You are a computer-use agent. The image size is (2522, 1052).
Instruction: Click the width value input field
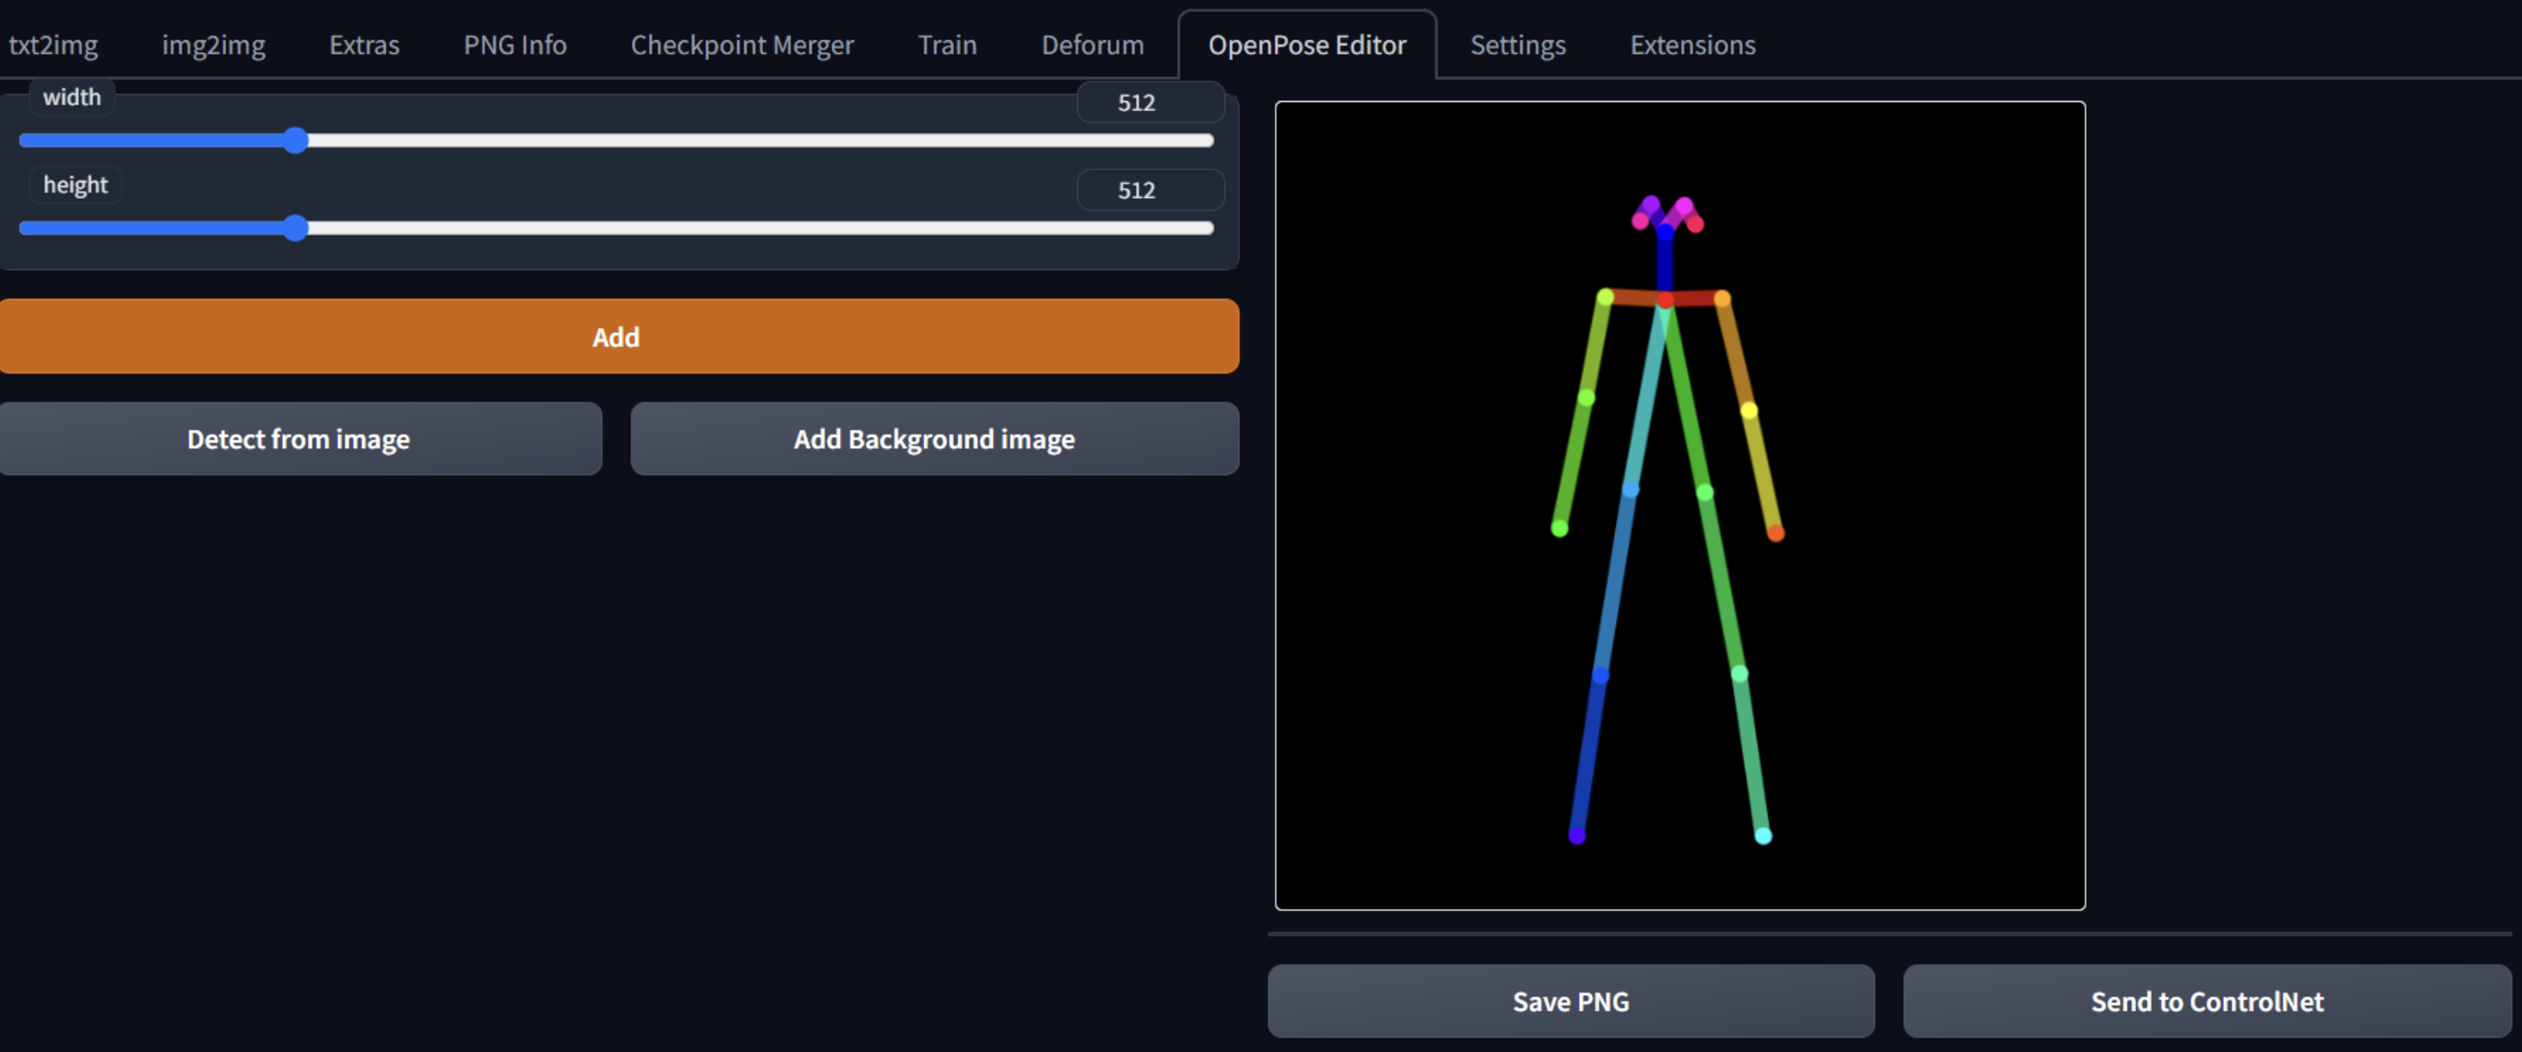pyautogui.click(x=1150, y=103)
